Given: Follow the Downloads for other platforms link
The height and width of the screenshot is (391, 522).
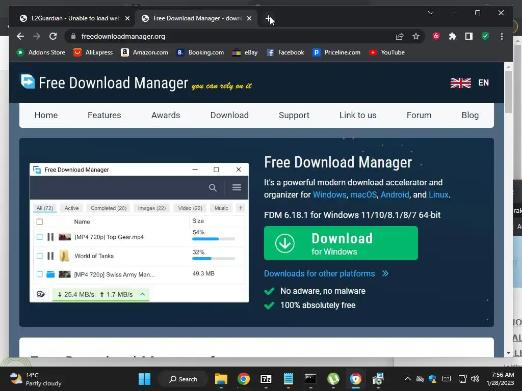Looking at the screenshot, I should (x=326, y=273).
